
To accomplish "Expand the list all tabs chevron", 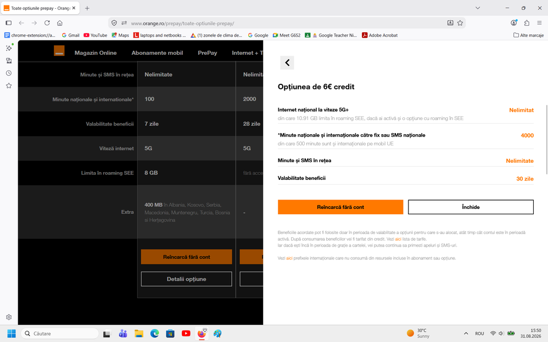I will click(x=478, y=8).
